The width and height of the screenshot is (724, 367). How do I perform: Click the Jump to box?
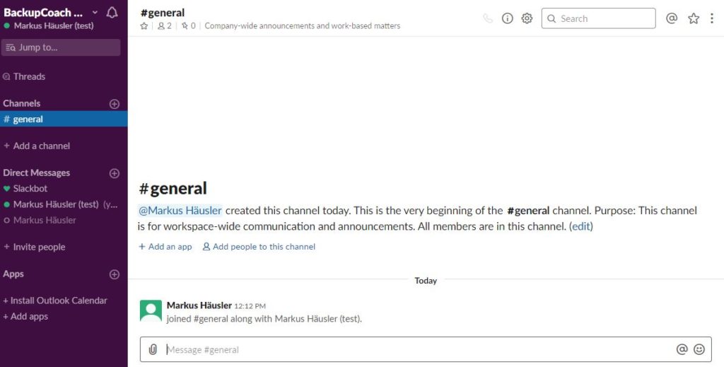coord(61,47)
